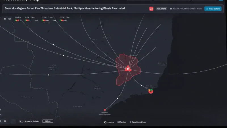227x128 pixels.
Task: Click the pie chart cluster near Rio de Janeiro
Action: click(151, 91)
